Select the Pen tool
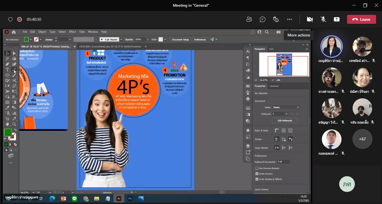Image resolution: width=382 pixels, height=204 pixels. tap(8, 64)
